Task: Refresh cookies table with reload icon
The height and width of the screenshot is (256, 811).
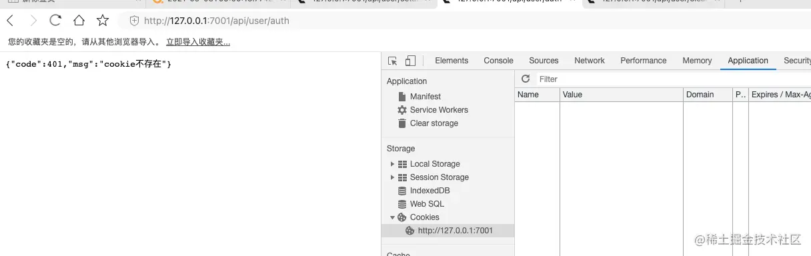Action: pos(526,79)
